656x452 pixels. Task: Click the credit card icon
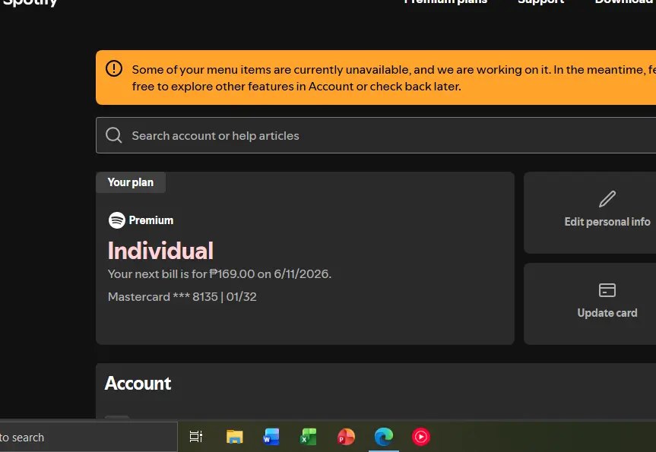pyautogui.click(x=607, y=290)
